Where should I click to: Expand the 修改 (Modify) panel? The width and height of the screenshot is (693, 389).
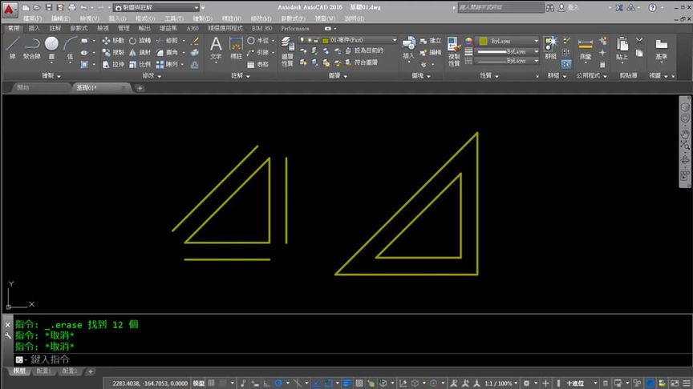(152, 76)
